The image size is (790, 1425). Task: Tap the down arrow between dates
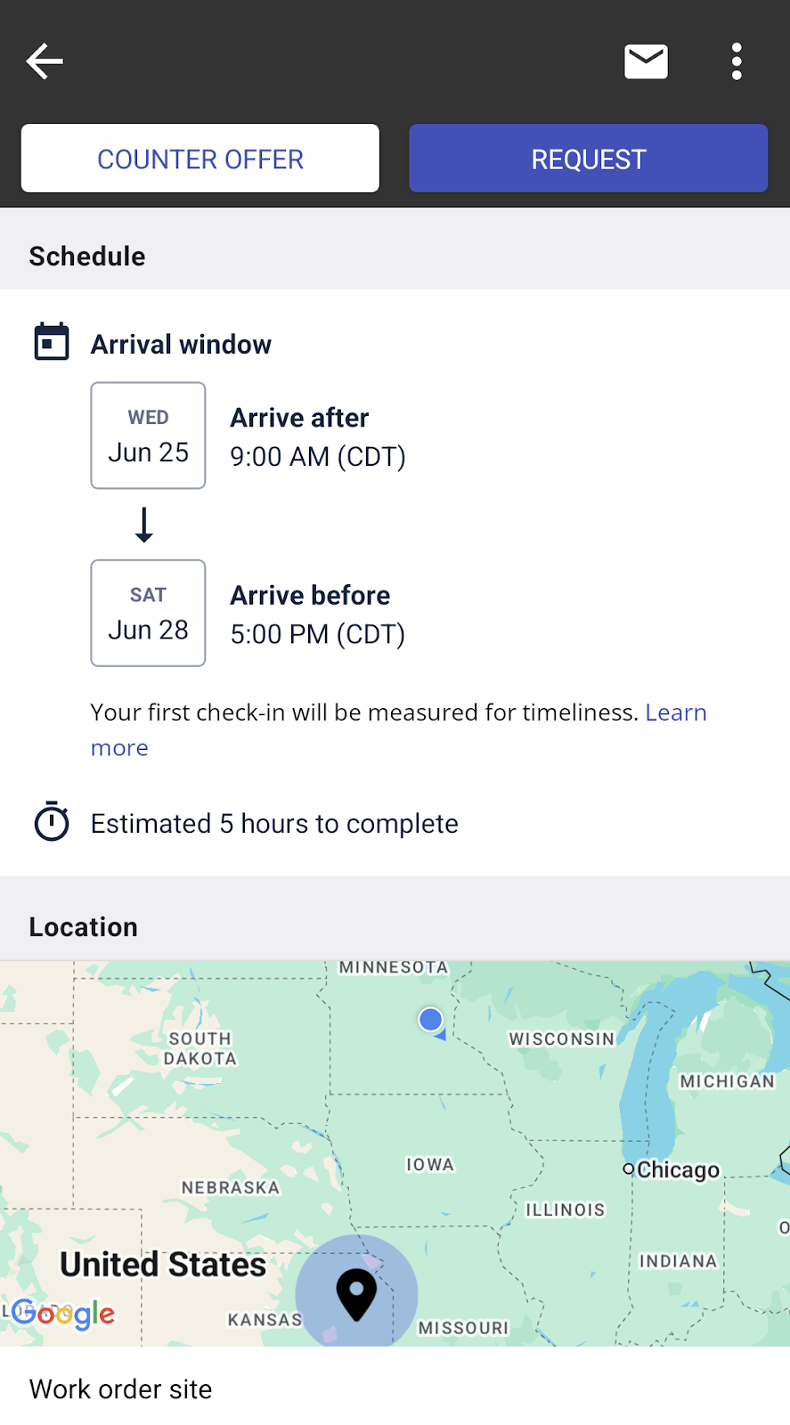point(144,525)
